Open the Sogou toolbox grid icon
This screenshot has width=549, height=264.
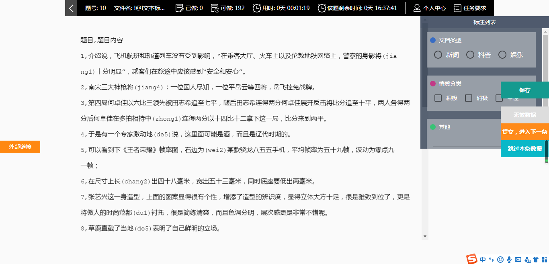[x=544, y=260]
